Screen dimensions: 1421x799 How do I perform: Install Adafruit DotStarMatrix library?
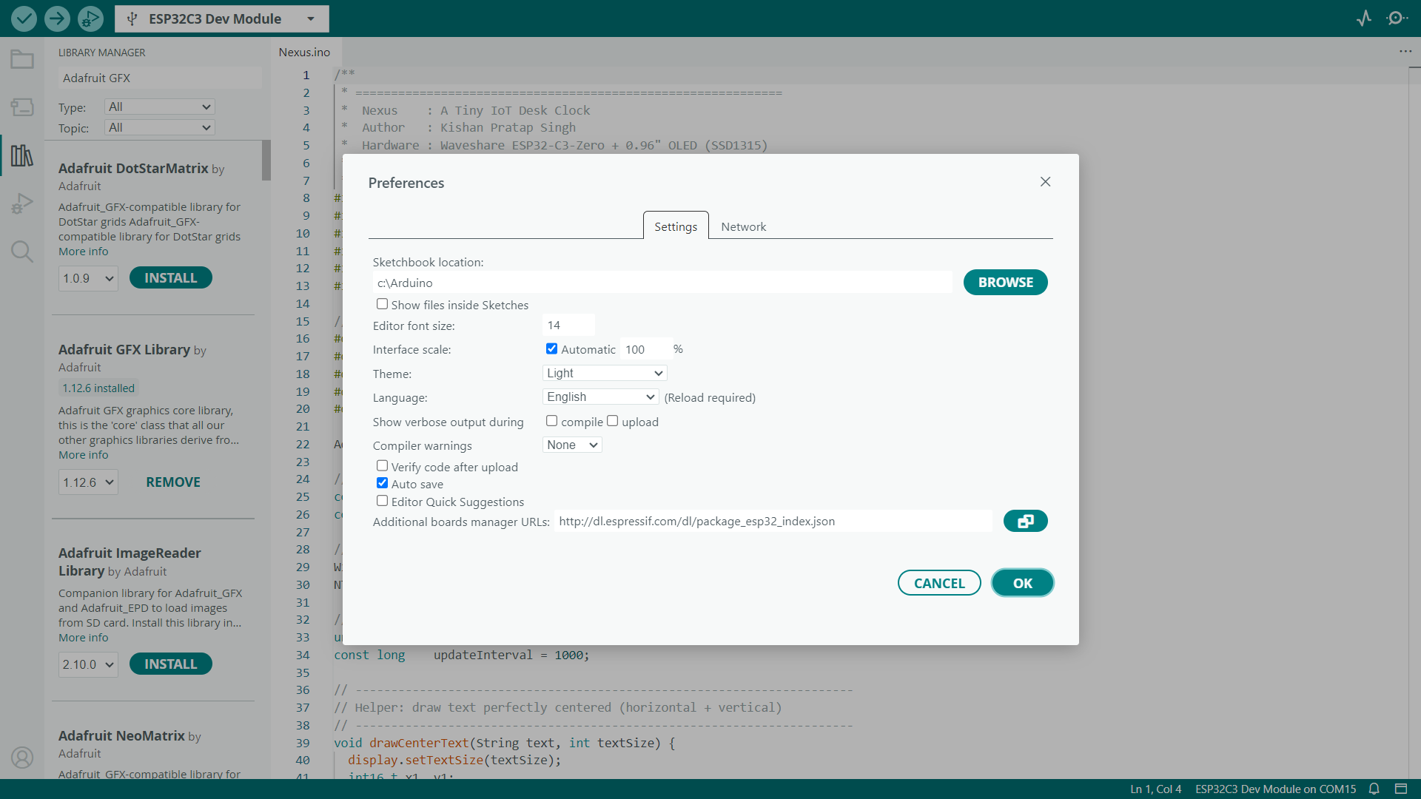coord(171,277)
